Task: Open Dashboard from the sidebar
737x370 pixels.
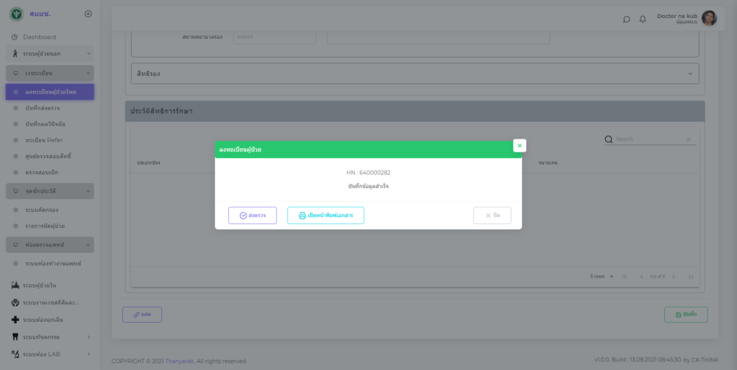Action: [x=39, y=37]
